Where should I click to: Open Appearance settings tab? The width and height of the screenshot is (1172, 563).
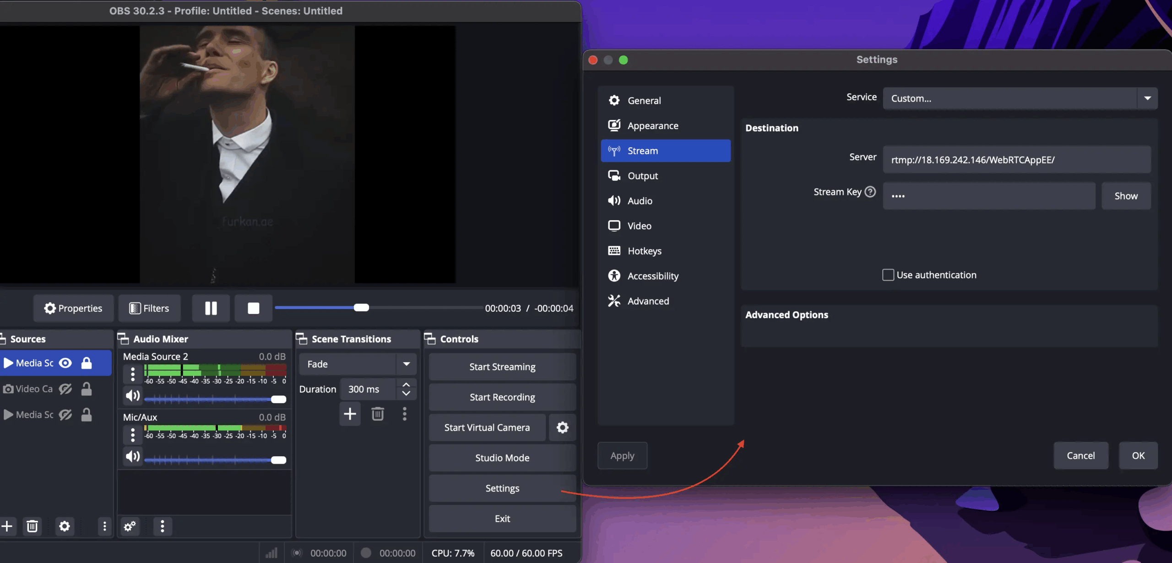[666, 125]
